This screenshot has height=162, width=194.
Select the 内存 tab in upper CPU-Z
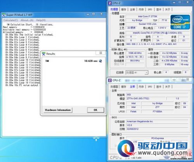(141, 9)
